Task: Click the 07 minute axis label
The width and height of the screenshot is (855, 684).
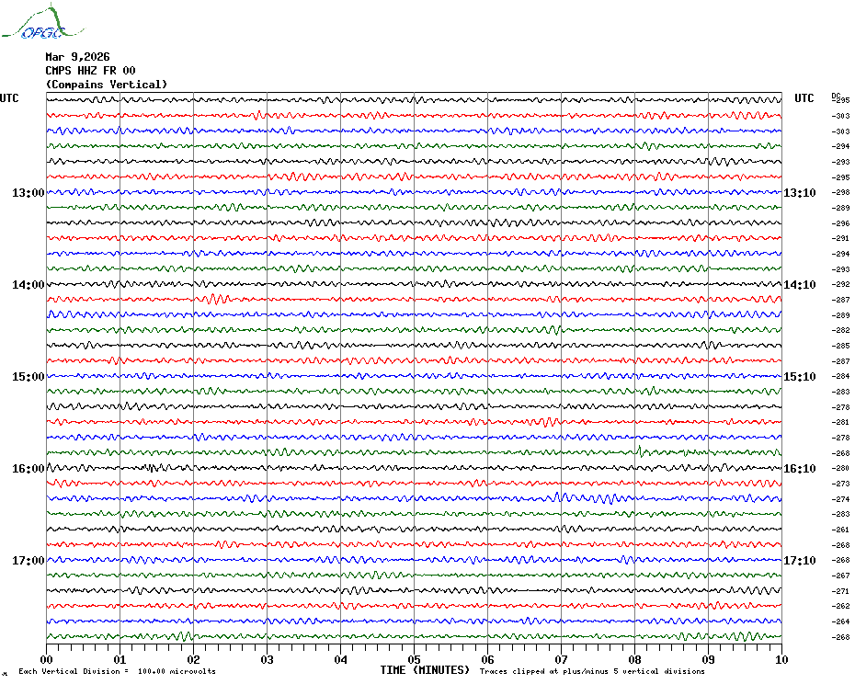Action: click(562, 660)
